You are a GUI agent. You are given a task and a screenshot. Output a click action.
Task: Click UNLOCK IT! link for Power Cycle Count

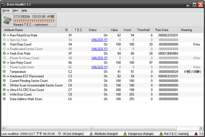click(x=99, y=67)
